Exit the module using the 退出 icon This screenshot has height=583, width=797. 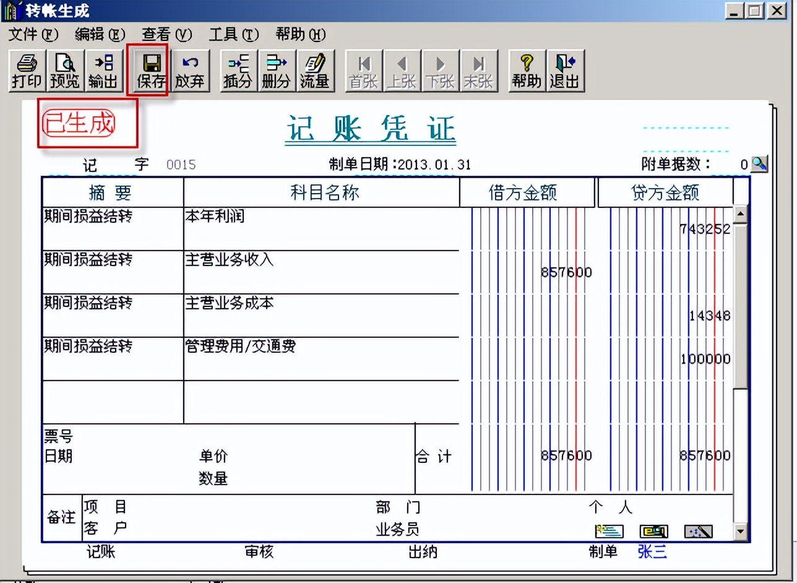pyautogui.click(x=564, y=70)
